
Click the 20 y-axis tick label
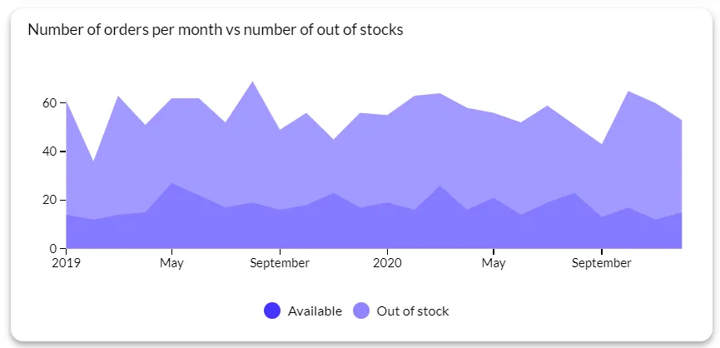click(x=50, y=200)
